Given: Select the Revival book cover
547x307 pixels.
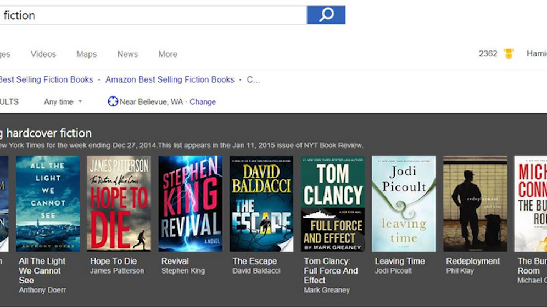Looking at the screenshot, I should click(x=190, y=203).
